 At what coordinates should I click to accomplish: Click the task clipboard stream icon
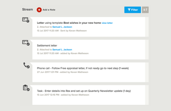(x=26, y=88)
